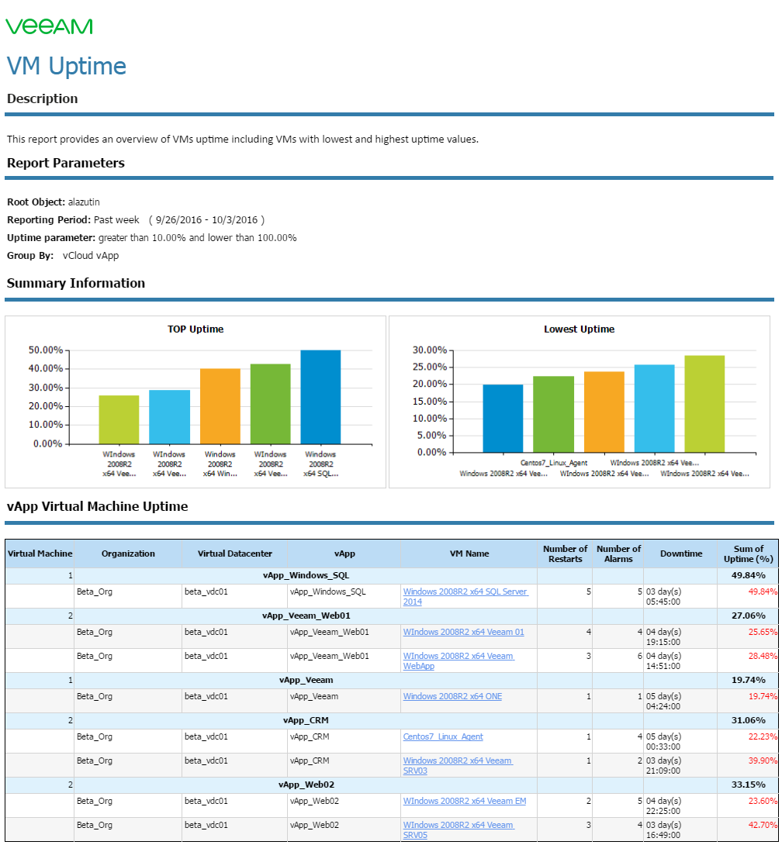Select the orange bar in Lowest Uptime chart
This screenshot has height=845, width=782.
click(604, 412)
